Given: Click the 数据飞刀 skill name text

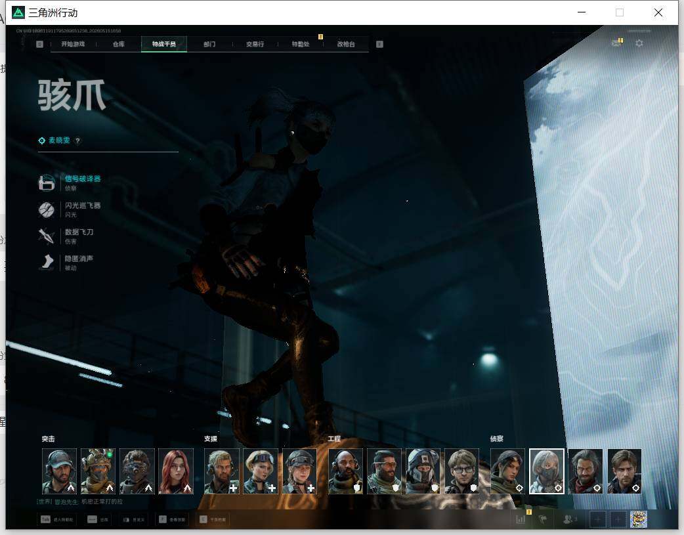Looking at the screenshot, I should [79, 232].
